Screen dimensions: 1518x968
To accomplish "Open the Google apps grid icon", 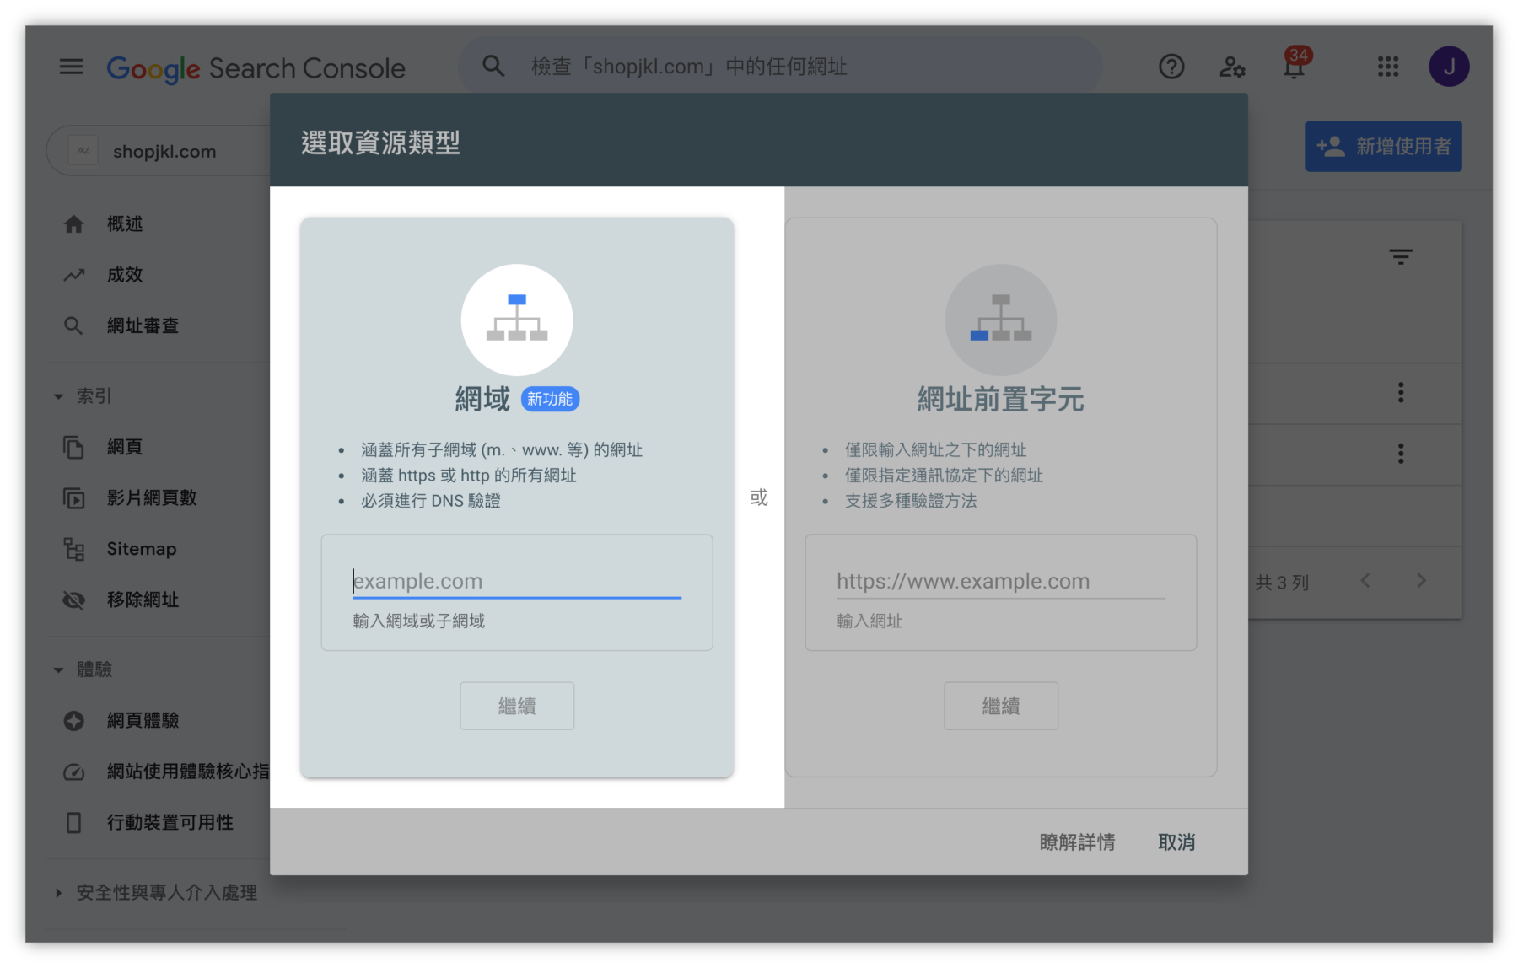I will tap(1387, 67).
